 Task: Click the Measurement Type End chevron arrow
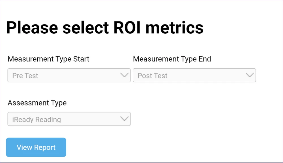coord(250,75)
